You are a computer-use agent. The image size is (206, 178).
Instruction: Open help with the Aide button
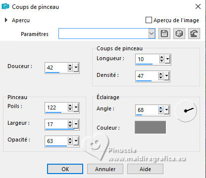coord(145,169)
